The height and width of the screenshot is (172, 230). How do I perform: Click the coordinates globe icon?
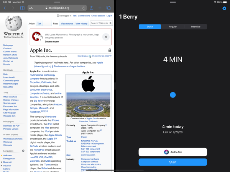tap(90, 56)
